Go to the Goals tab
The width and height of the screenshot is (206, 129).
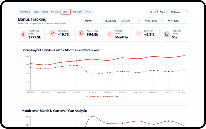36,12
